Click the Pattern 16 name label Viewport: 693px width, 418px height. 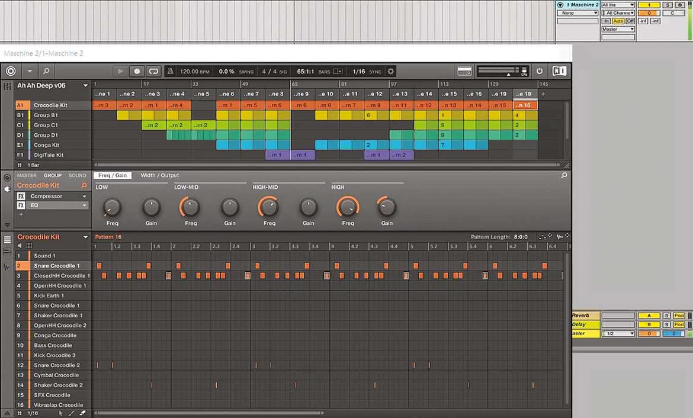(x=108, y=237)
